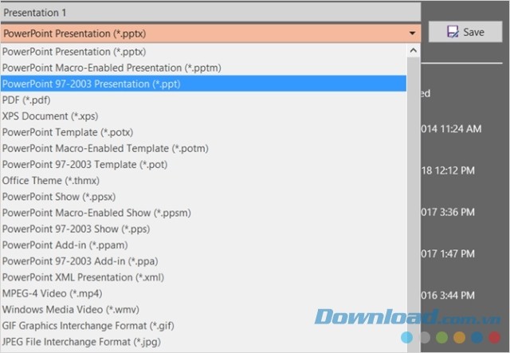Choose PowerPoint Add-in (*.ppam)
This screenshot has width=510, height=353.
(x=204, y=245)
